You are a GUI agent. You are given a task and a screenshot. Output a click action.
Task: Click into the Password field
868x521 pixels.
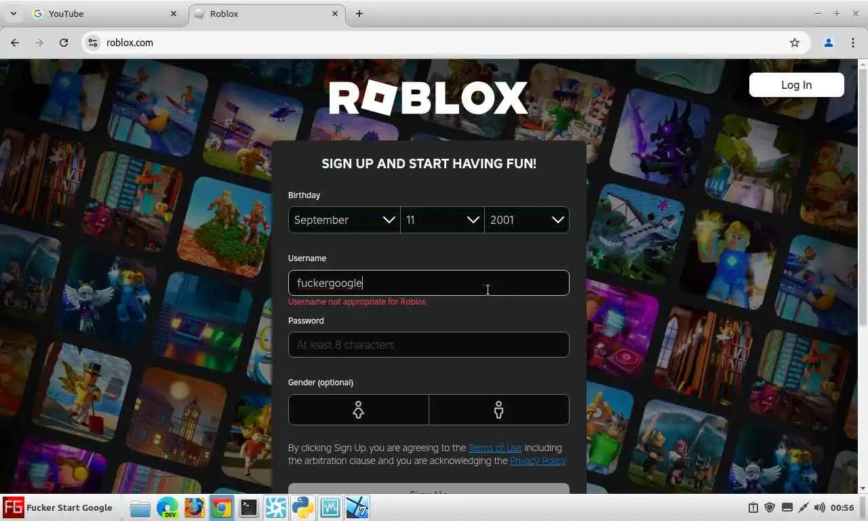pos(429,345)
